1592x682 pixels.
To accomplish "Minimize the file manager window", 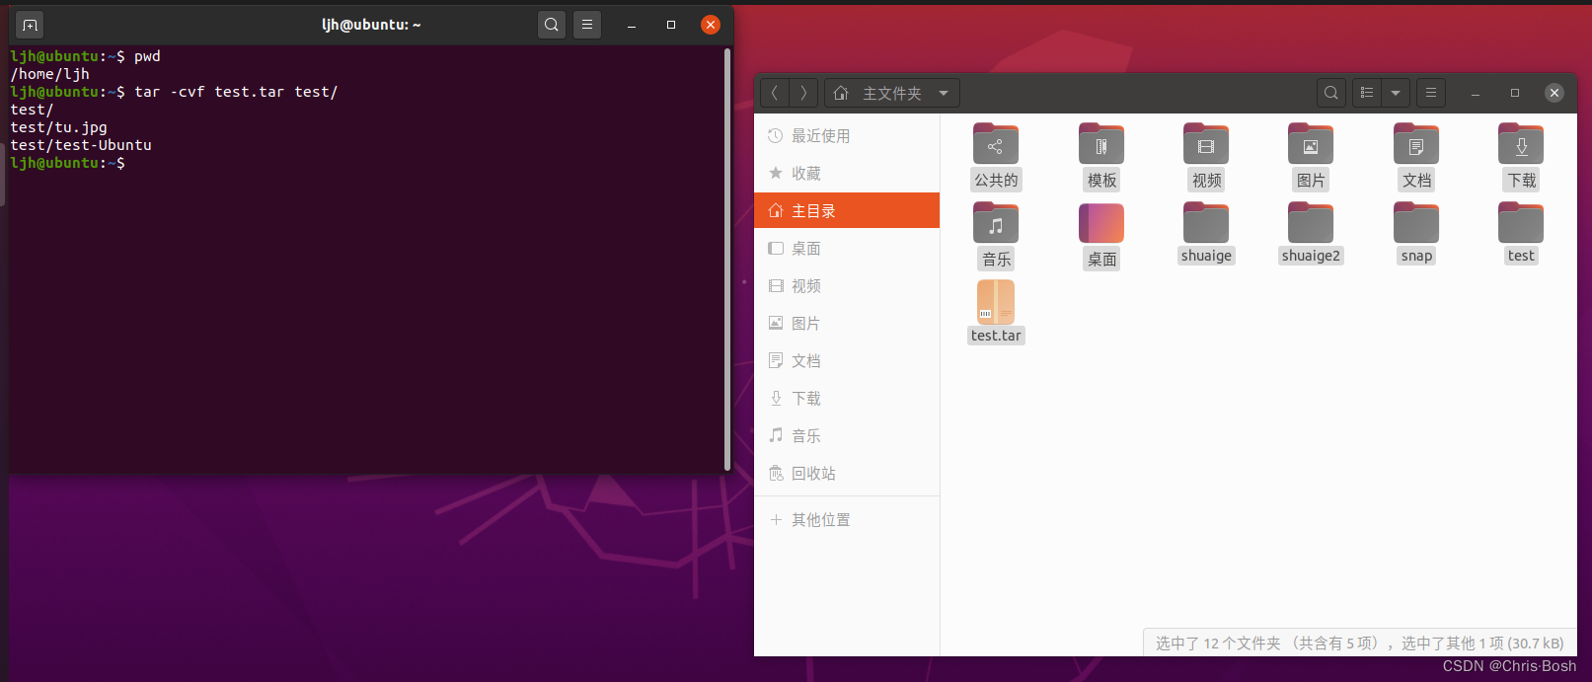I will [x=1476, y=93].
